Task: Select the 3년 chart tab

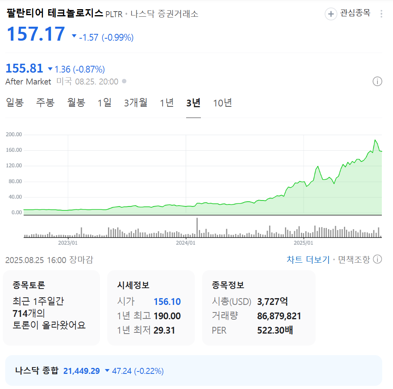Action: pyautogui.click(x=193, y=103)
